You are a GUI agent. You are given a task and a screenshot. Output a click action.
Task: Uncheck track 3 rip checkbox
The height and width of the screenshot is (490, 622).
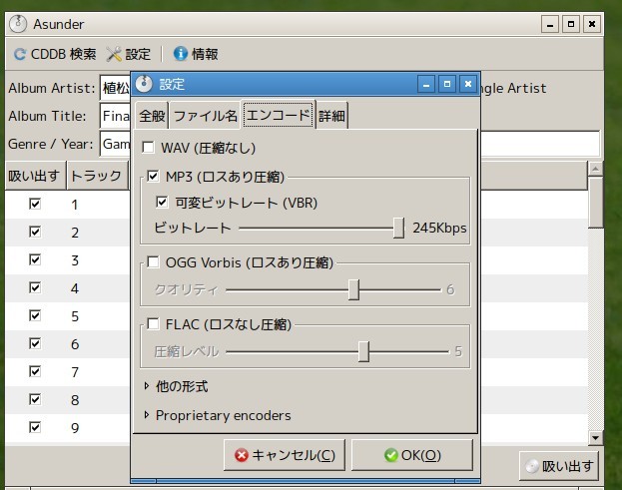tap(35, 259)
